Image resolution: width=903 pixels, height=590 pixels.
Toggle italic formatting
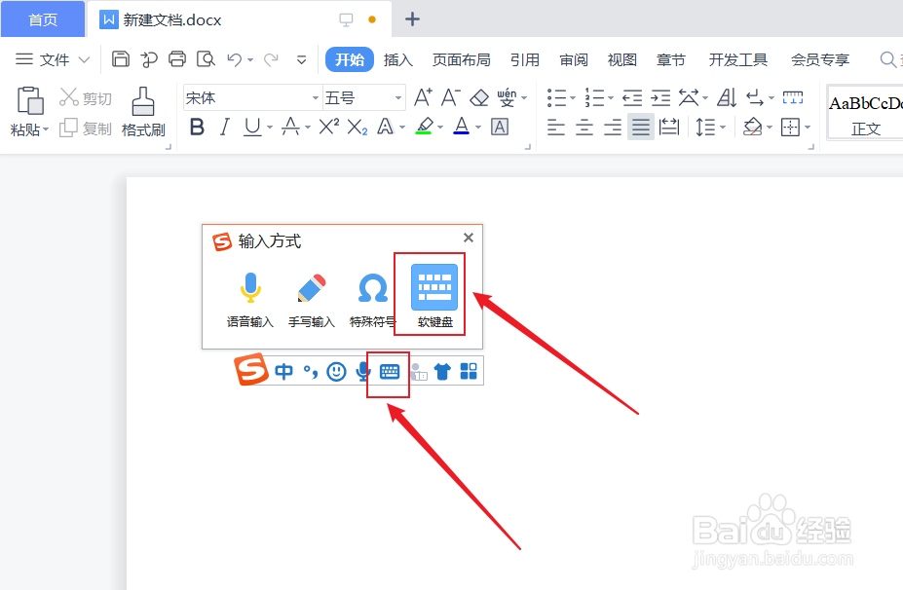[x=224, y=127]
